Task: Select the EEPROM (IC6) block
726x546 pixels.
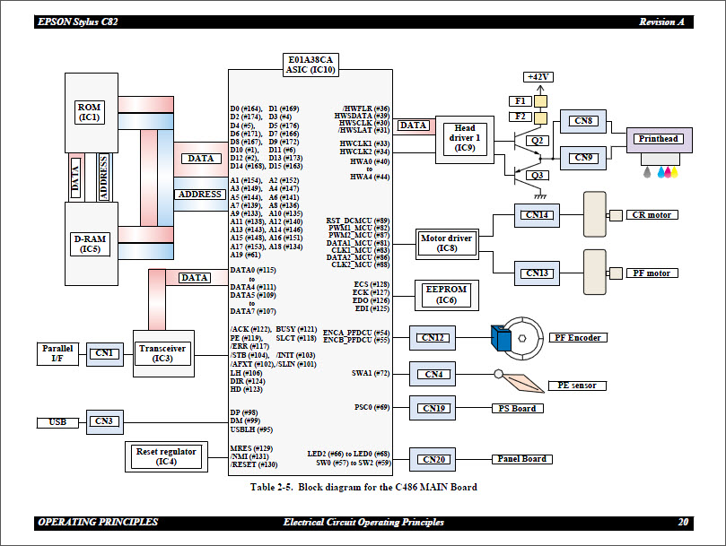Action: (449, 294)
